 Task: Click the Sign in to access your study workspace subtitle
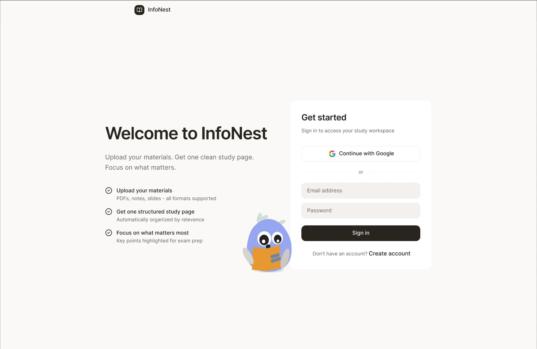(348, 131)
